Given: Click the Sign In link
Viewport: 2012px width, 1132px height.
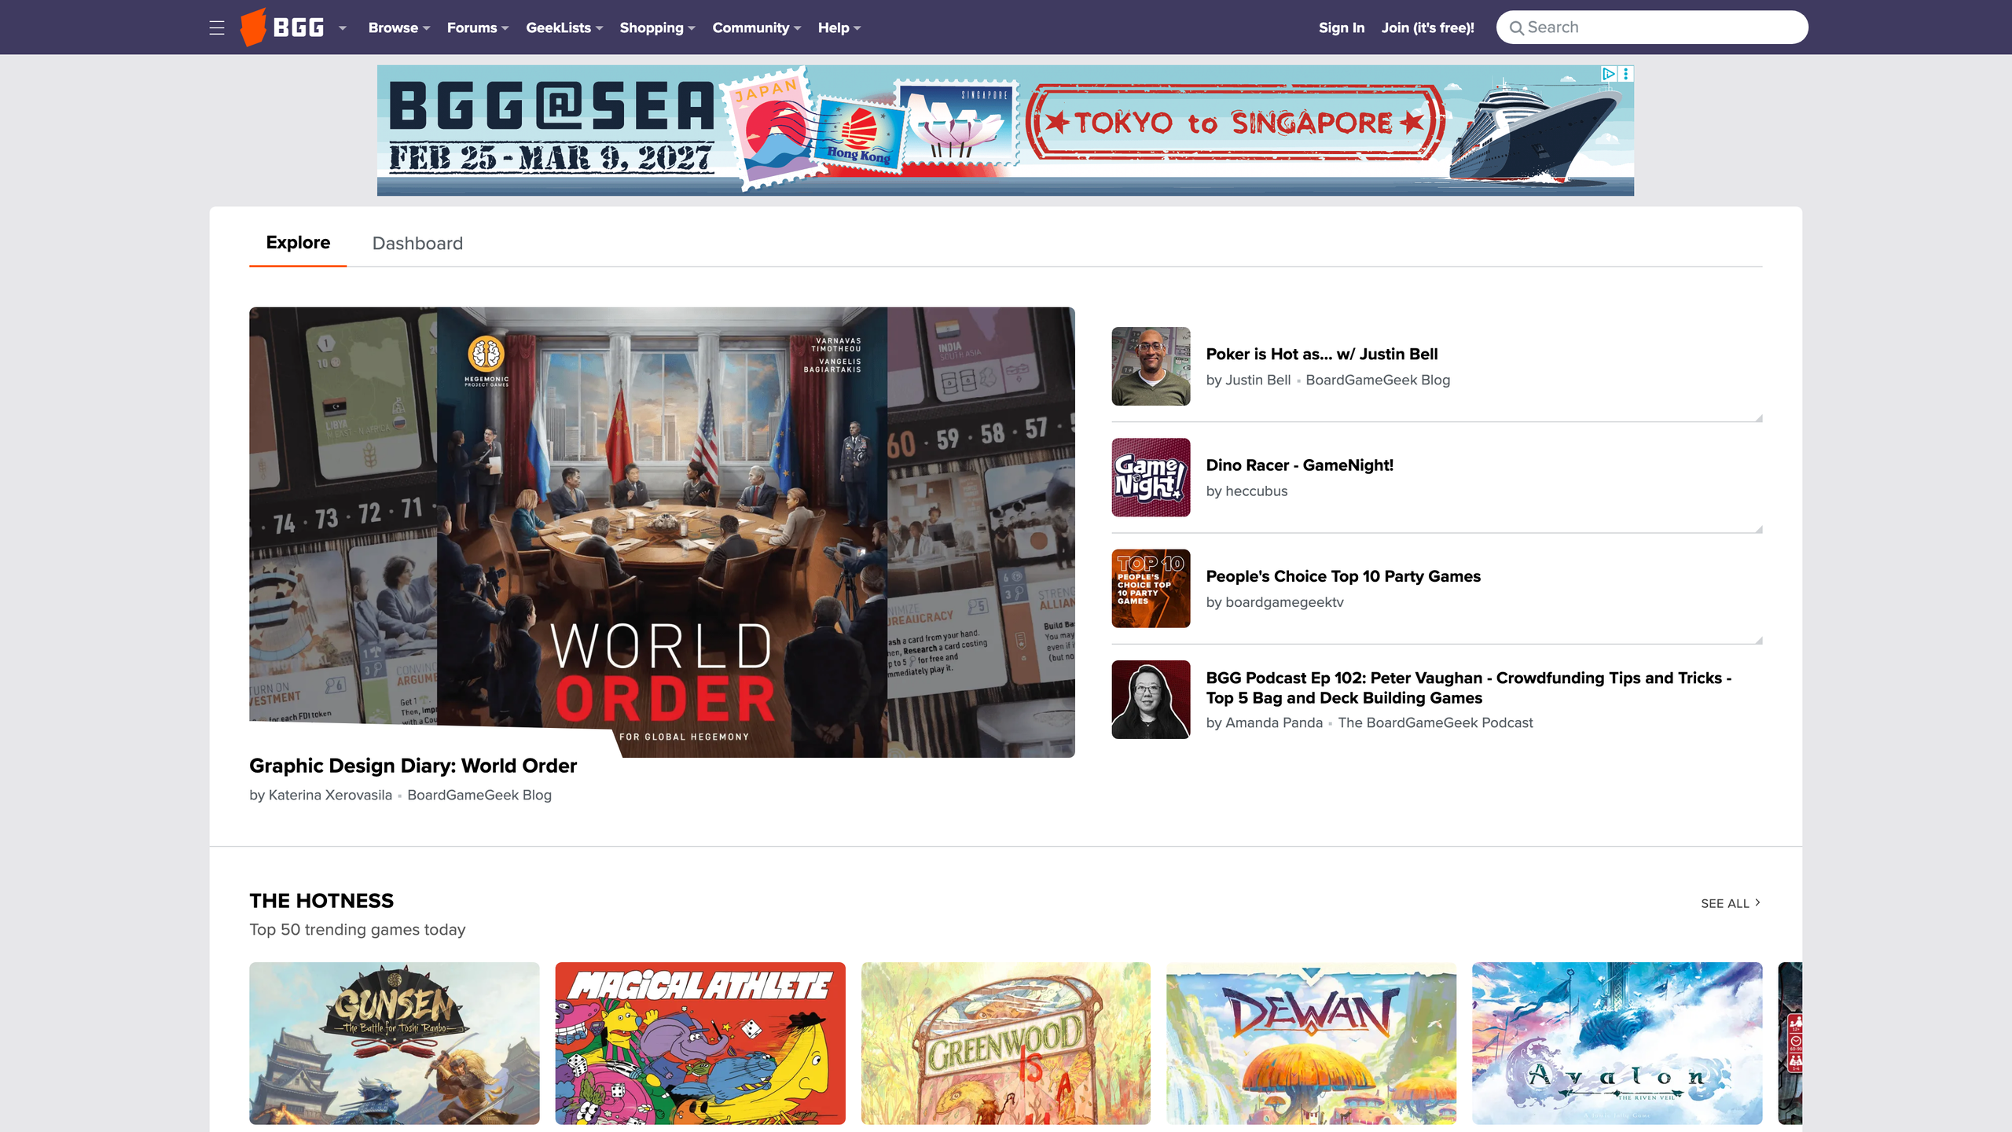Looking at the screenshot, I should click(x=1342, y=28).
